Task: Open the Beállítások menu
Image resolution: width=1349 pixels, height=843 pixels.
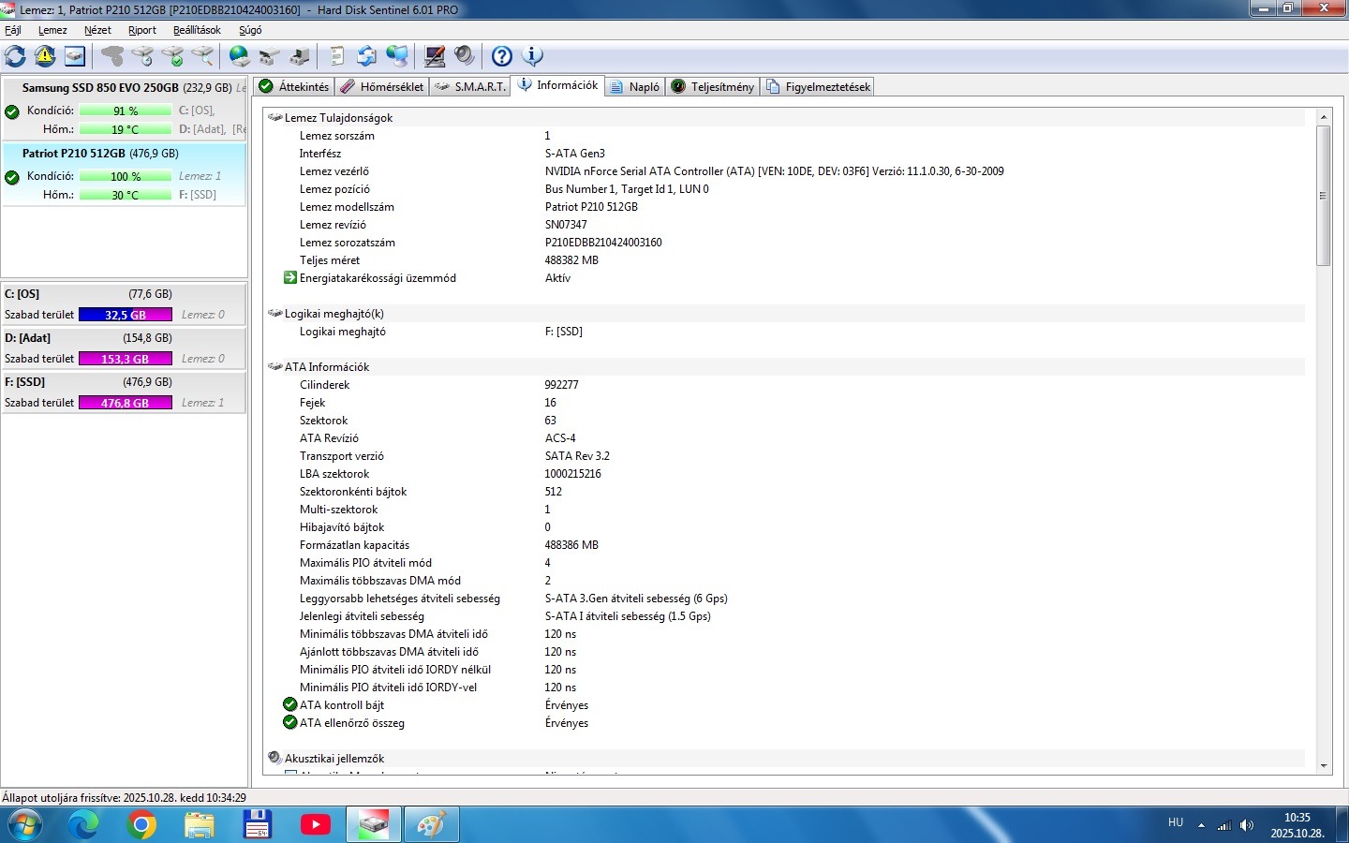Action: tap(197, 30)
